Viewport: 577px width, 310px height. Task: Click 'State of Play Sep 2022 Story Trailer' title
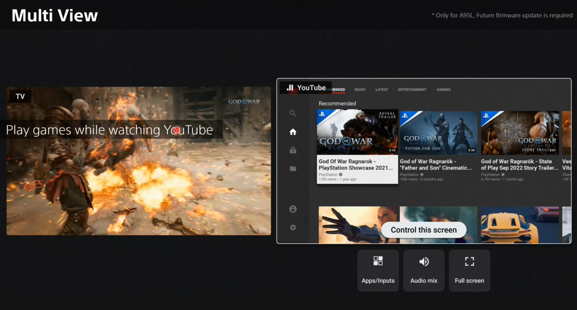point(519,165)
